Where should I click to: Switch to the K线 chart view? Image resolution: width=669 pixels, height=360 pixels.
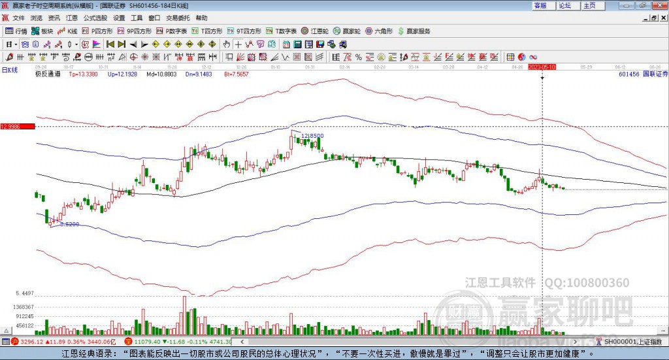[67, 31]
